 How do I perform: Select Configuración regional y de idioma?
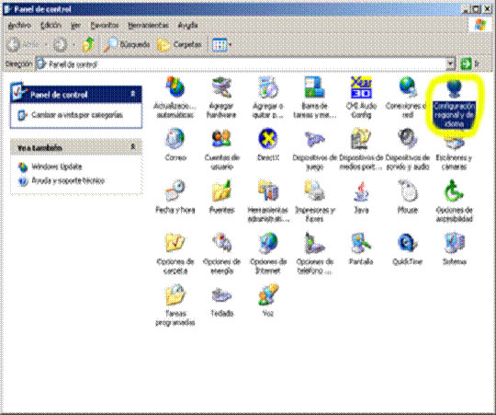(x=454, y=105)
